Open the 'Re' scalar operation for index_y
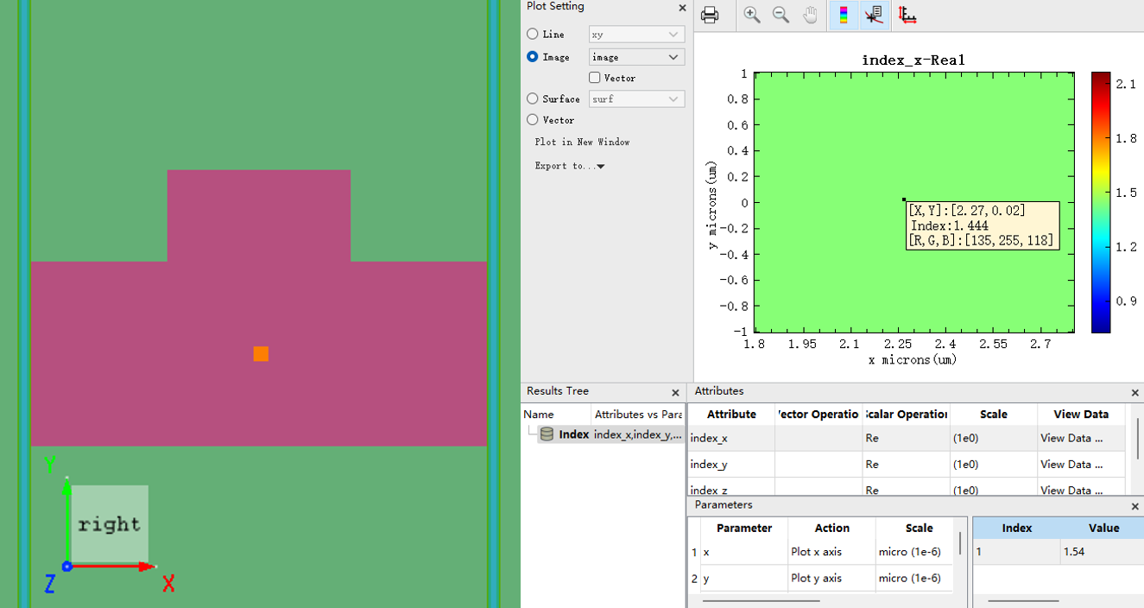Screen dimensions: 1144x608 click(907, 464)
